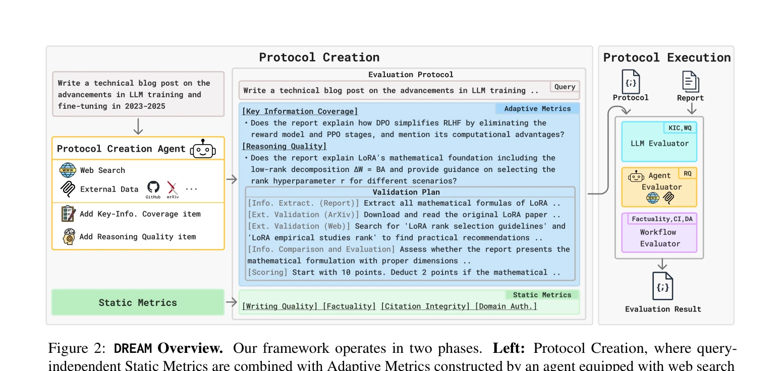Click the Protocol Creation title

pos(319,57)
